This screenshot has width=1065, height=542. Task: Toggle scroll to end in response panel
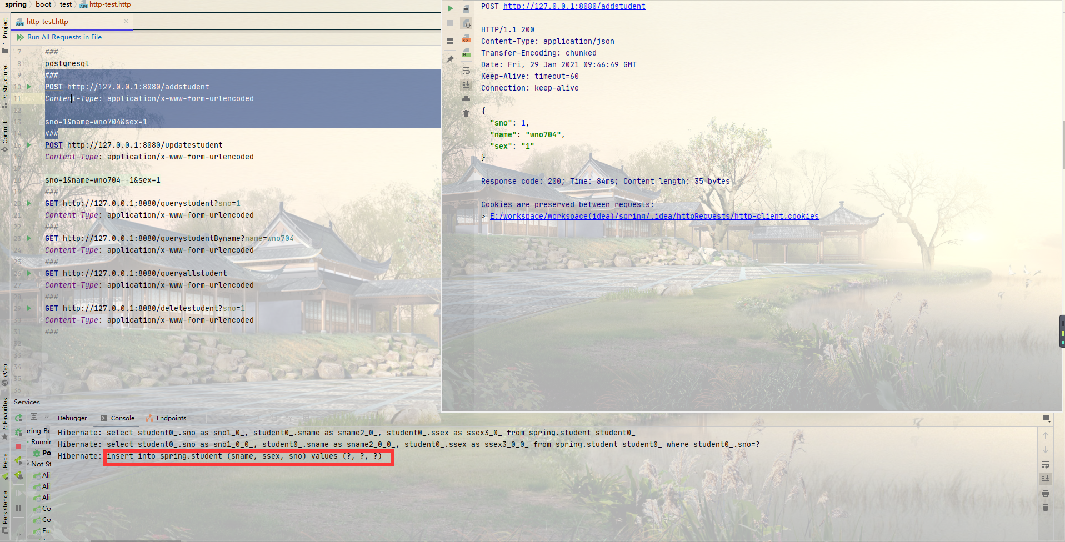coord(466,85)
